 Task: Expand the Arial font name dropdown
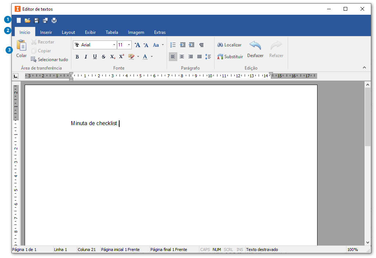click(114, 45)
